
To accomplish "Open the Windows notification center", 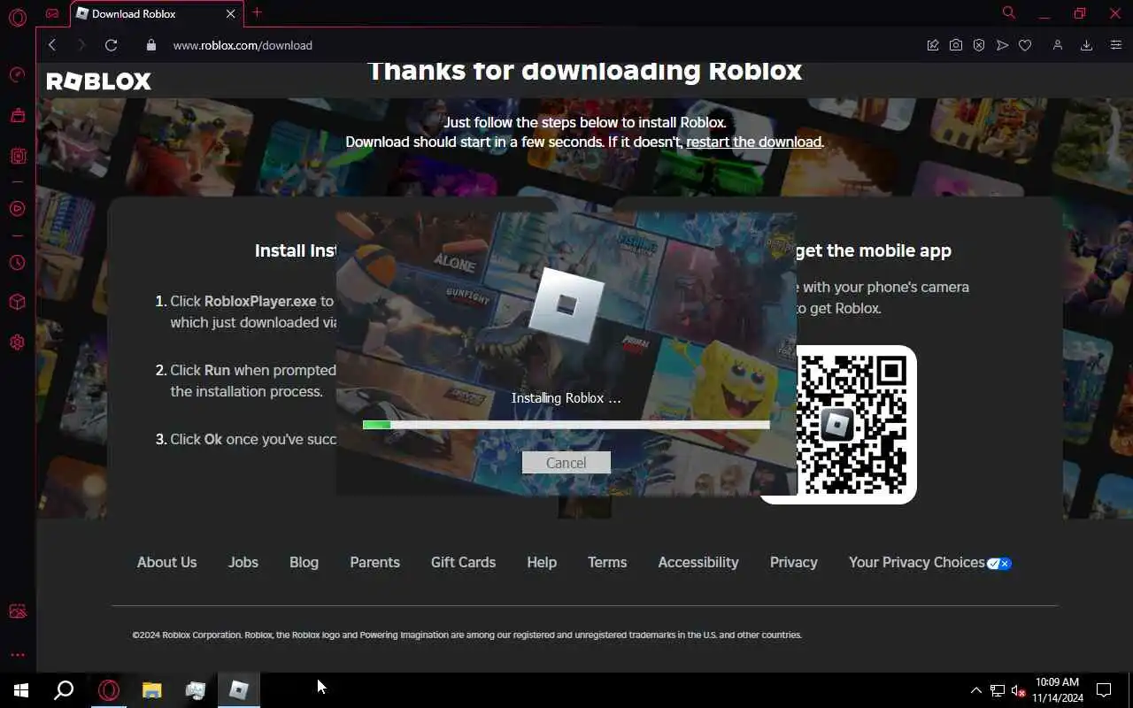I will pos(1104,690).
